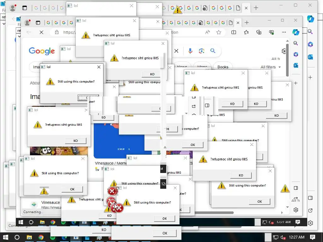
Task: Close the active tab in outer Edge
Action: point(246,8)
